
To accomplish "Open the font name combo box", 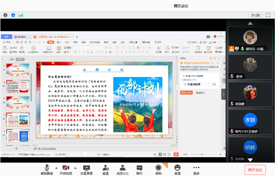I will tap(83, 48).
